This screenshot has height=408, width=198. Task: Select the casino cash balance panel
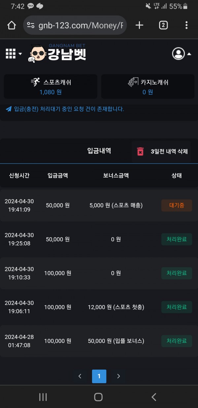click(148, 86)
